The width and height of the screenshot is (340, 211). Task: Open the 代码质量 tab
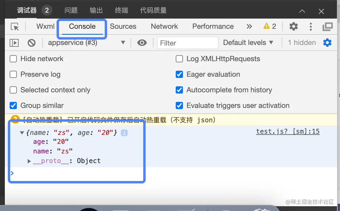153,10
